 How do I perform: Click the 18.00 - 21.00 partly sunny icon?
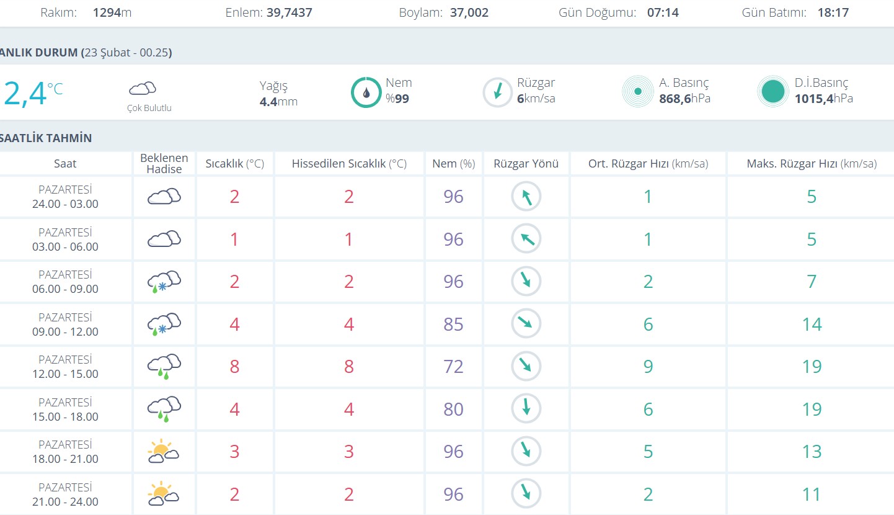coord(164,451)
